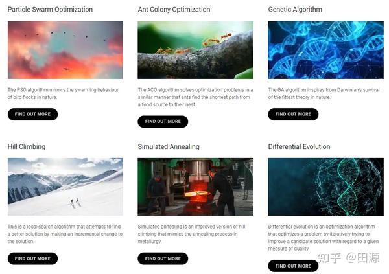The width and height of the screenshot is (389, 274).
Task: Click Find Out More under Hill Climbing
Action: tap(33, 258)
